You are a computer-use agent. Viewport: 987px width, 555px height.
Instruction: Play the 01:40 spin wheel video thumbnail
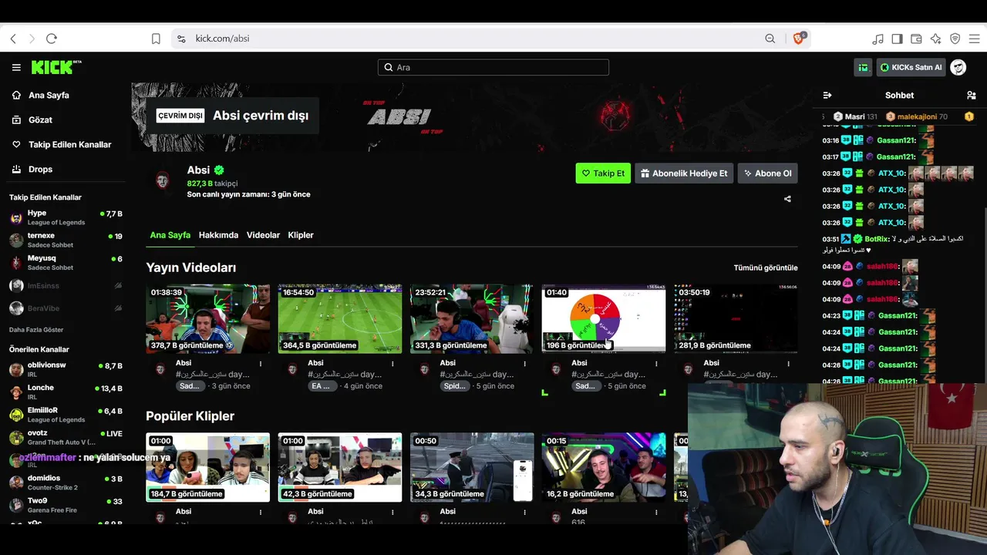[x=604, y=319]
